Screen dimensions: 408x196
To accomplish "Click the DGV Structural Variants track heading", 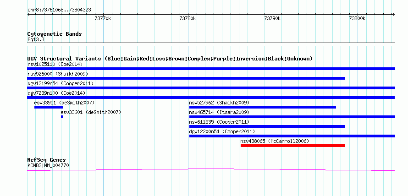I will click(x=170, y=59).
